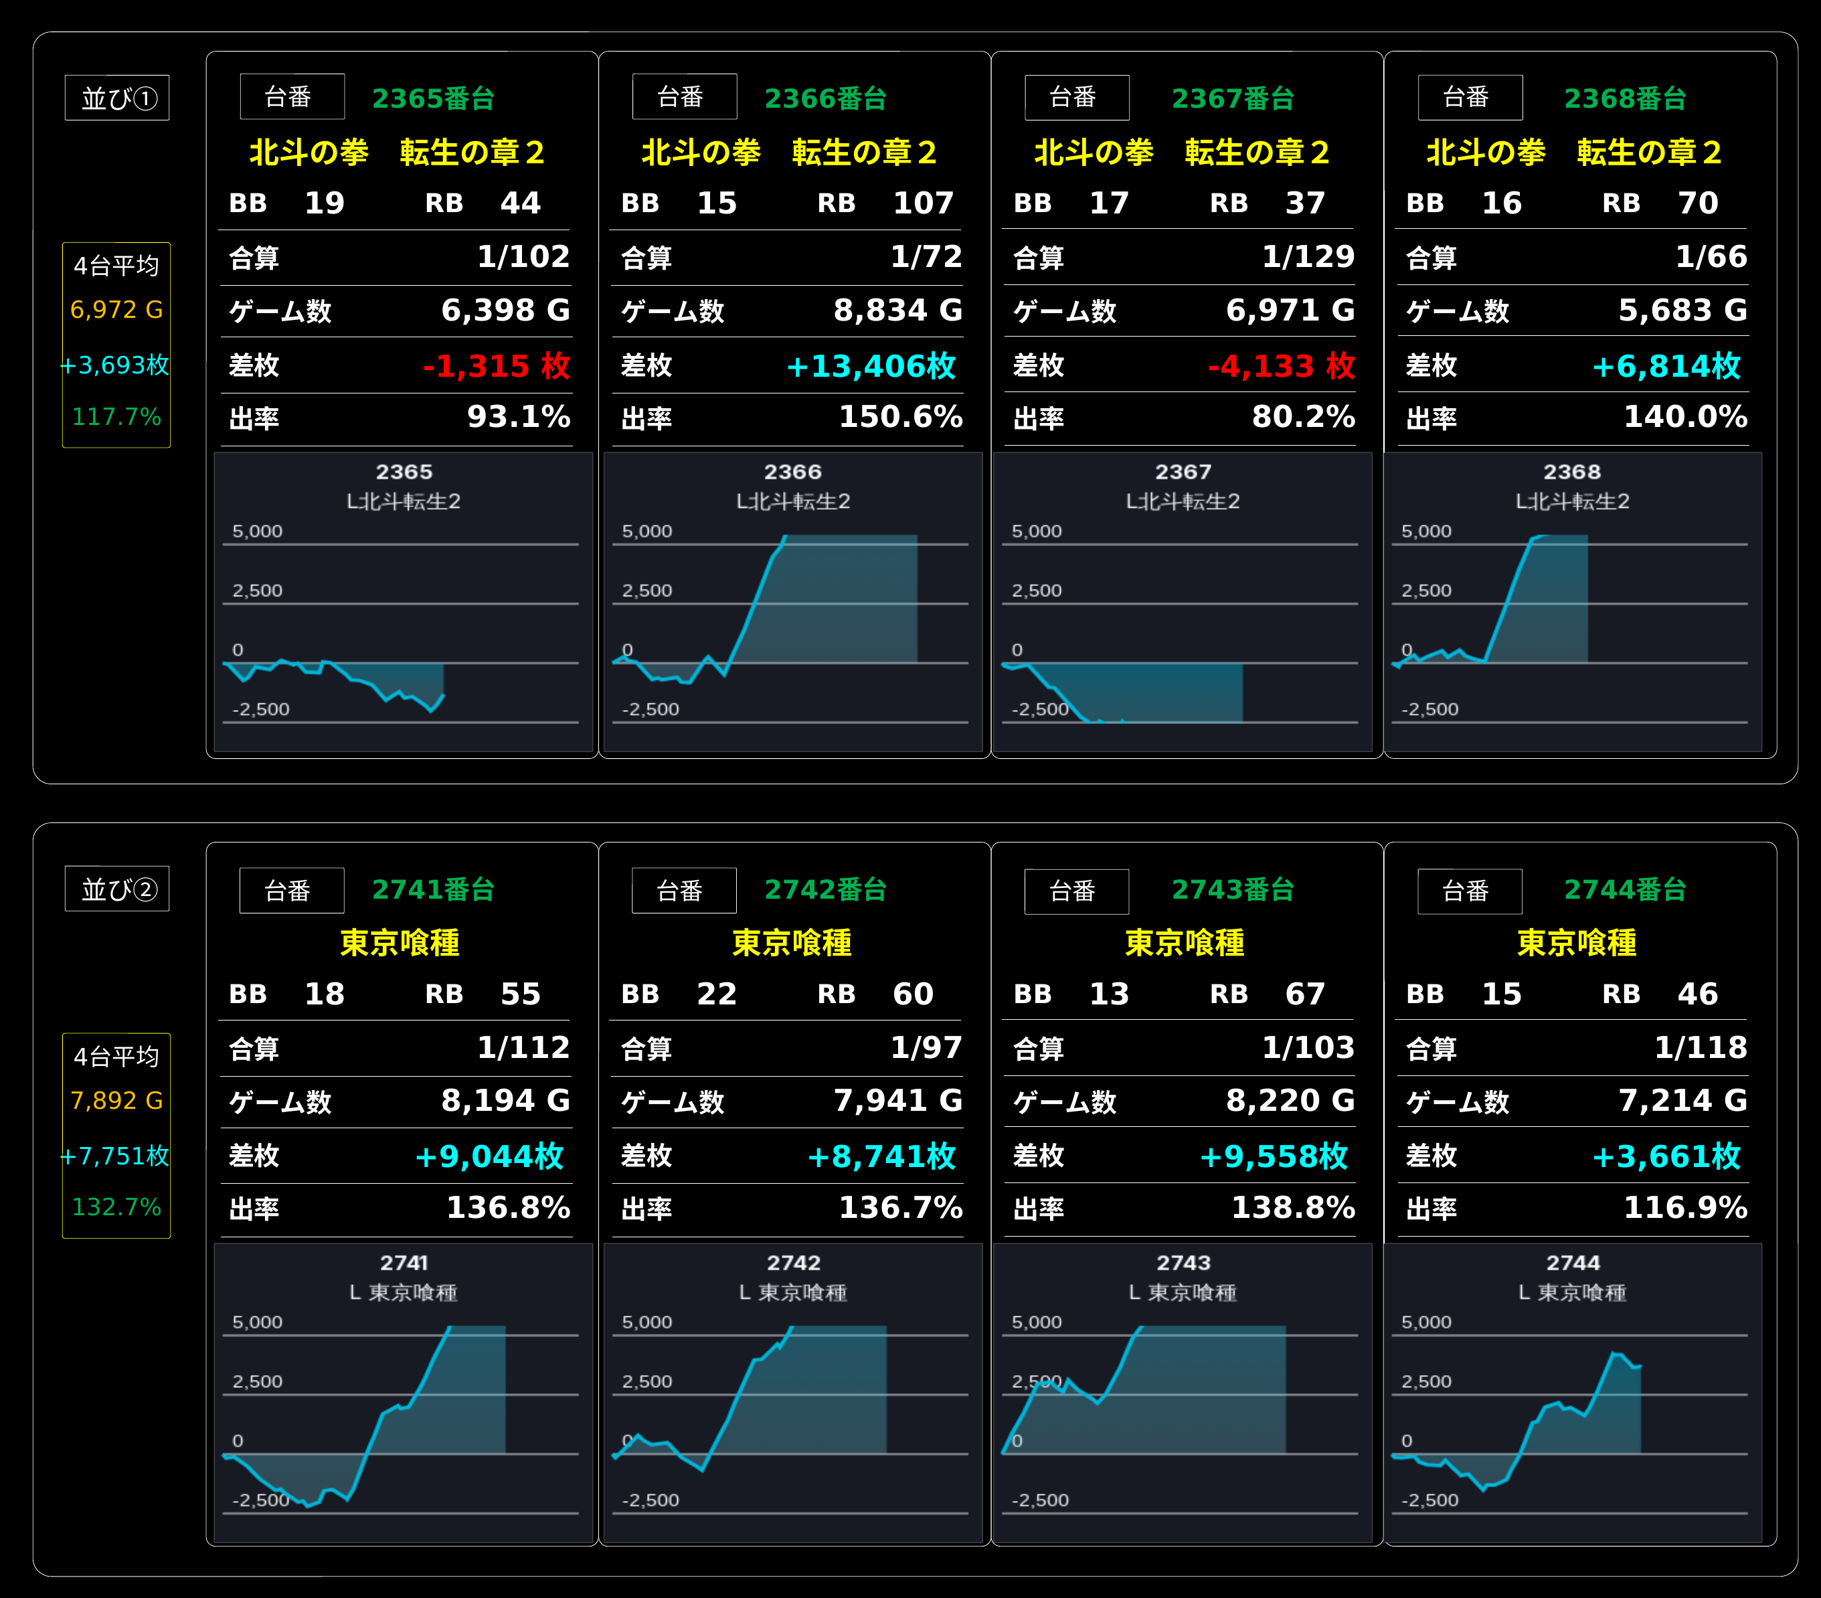The image size is (1821, 1598).
Task: Open the 2365 L北斗転生2 slump graph
Action: 404,602
